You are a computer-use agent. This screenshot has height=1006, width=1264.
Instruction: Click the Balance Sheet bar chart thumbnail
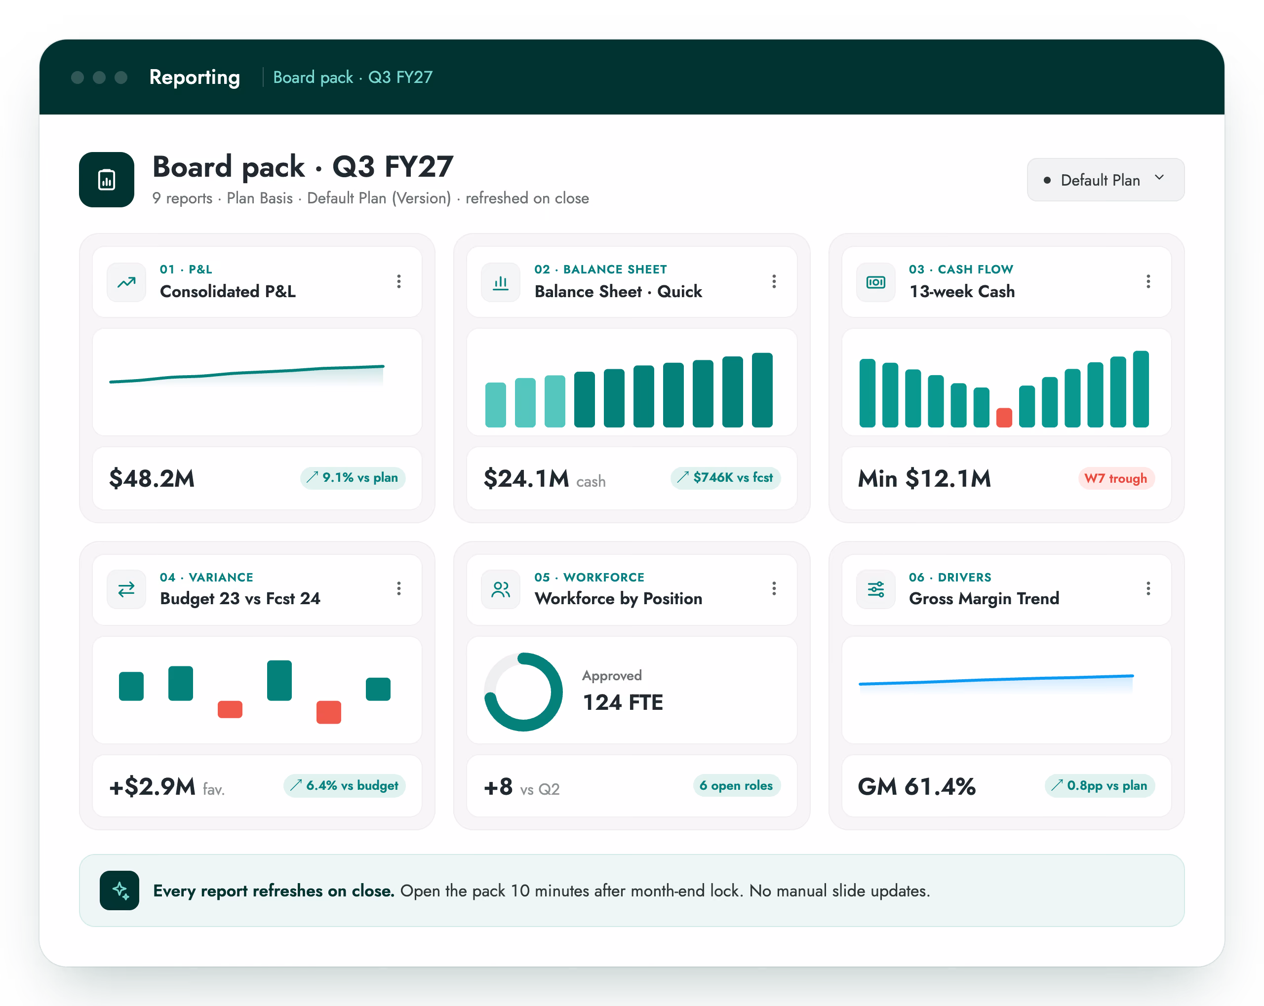point(632,382)
